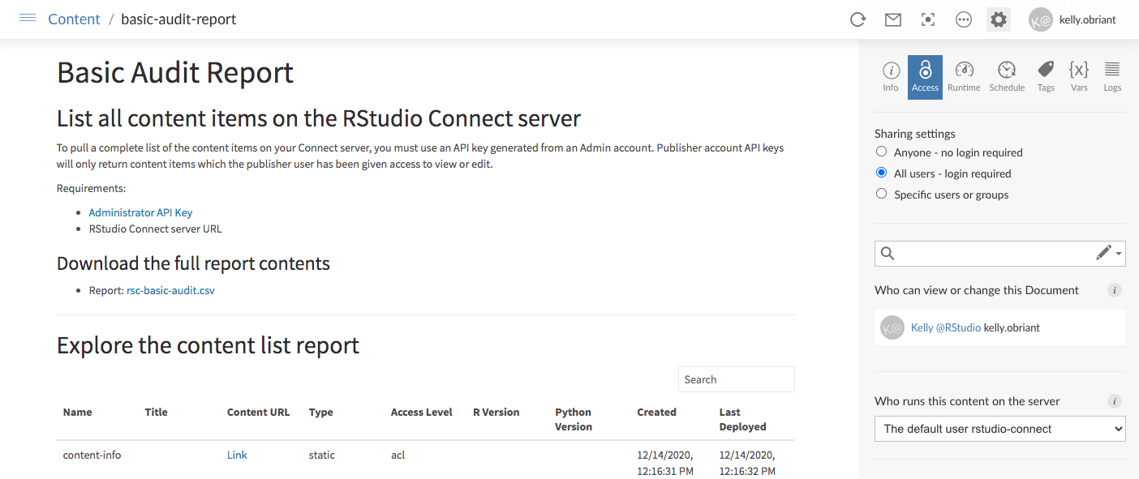Open the settings gear panel
Image resolution: width=1139 pixels, height=479 pixels.
click(998, 19)
